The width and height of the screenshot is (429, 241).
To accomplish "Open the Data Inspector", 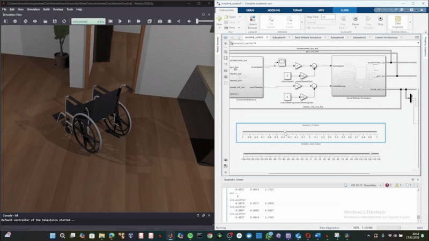I will [397, 21].
